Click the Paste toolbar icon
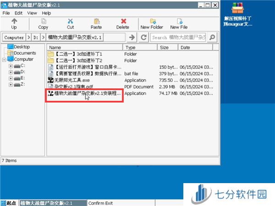The height and width of the screenshot is (206, 275). point(96,21)
